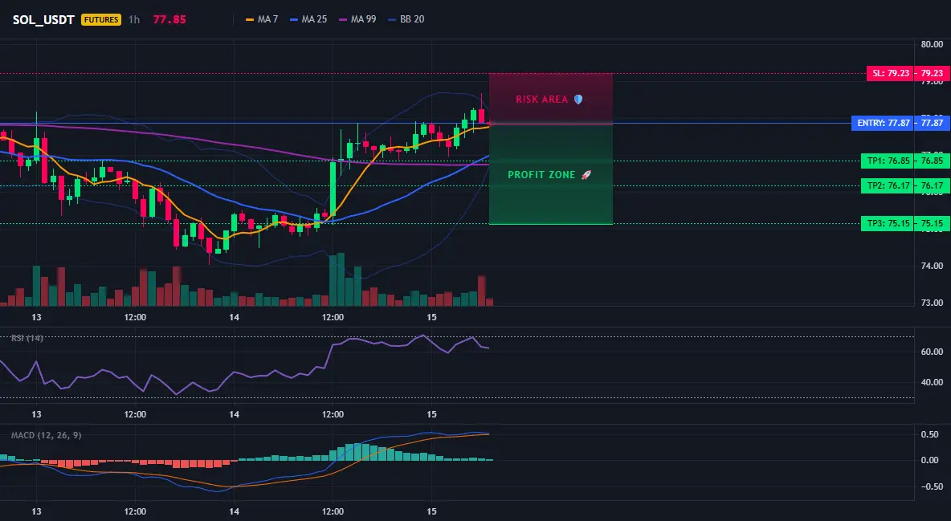Click the 74.00 price axis value
The image size is (951, 521).
tap(932, 266)
